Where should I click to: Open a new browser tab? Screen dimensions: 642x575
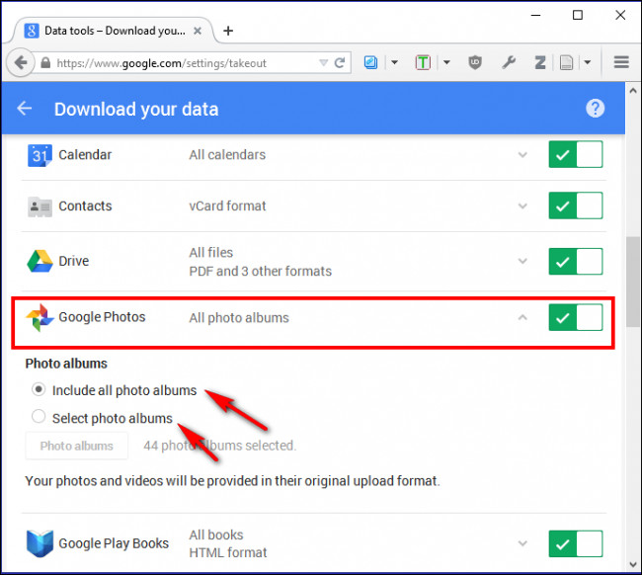click(228, 31)
